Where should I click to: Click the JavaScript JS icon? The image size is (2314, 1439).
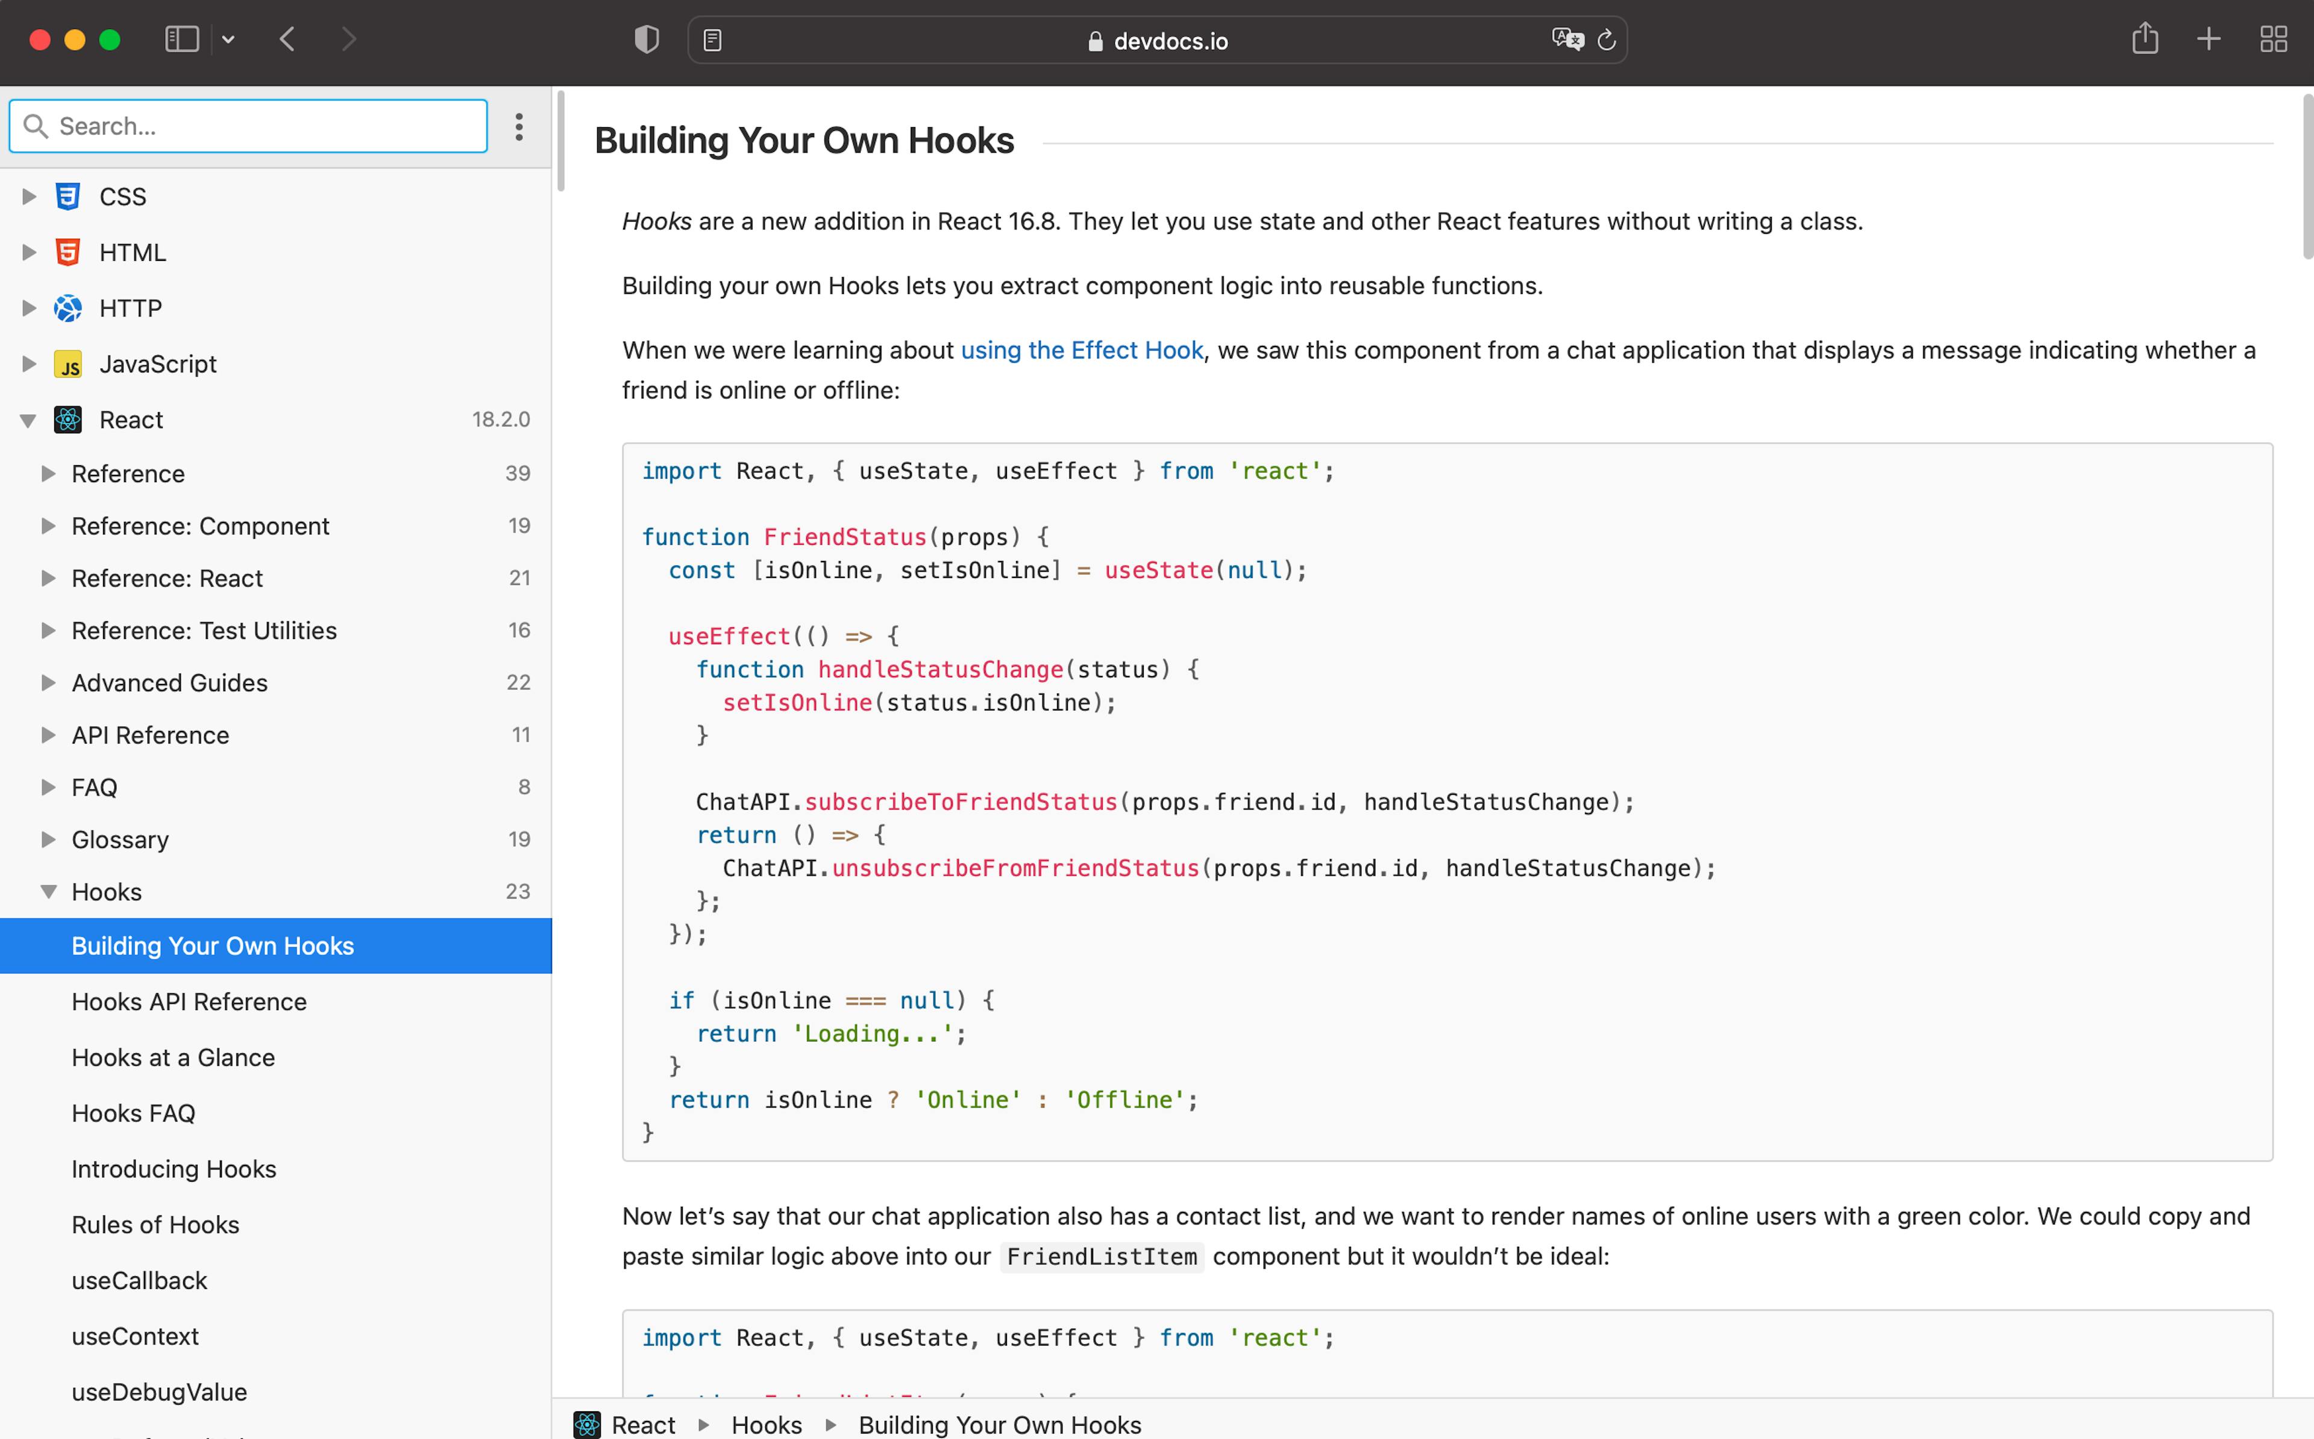coord(67,363)
